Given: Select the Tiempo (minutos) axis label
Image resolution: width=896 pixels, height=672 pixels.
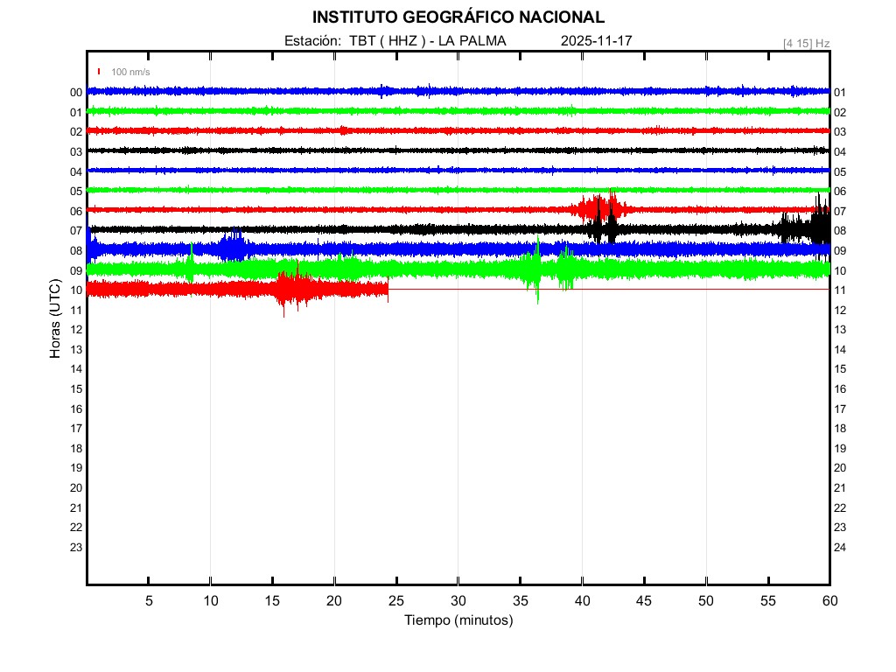Looking at the screenshot, I should point(458,620).
